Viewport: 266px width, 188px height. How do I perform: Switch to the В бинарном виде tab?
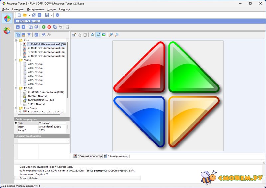(x=116, y=156)
